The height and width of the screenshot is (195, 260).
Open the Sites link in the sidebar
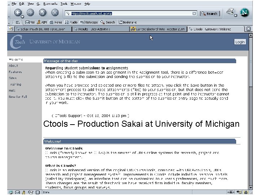coord(13,78)
